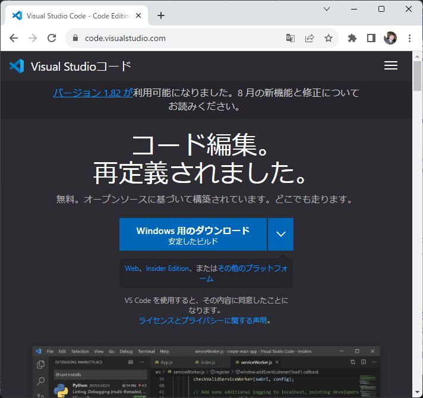Click the page vertical scrollbar thumb
Image resolution: width=423 pixels, height=398 pixels.
coord(417,76)
